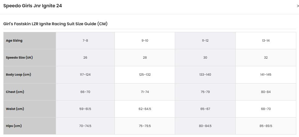Click the Speedo Girls Jnr Ignite 24 title
Image resolution: width=299 pixels, height=137 pixels.
point(33,6)
